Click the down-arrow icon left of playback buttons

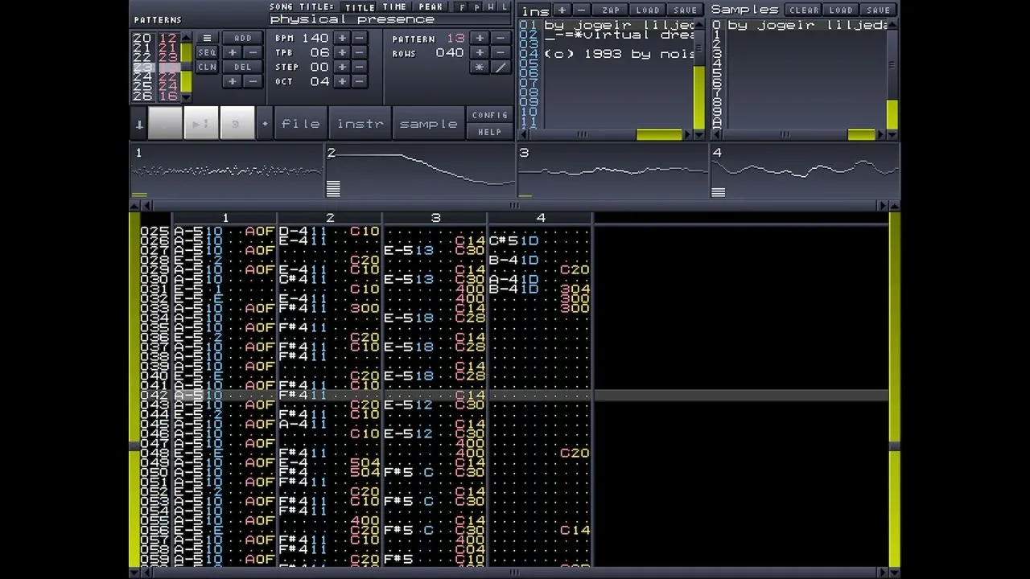pyautogui.click(x=139, y=125)
